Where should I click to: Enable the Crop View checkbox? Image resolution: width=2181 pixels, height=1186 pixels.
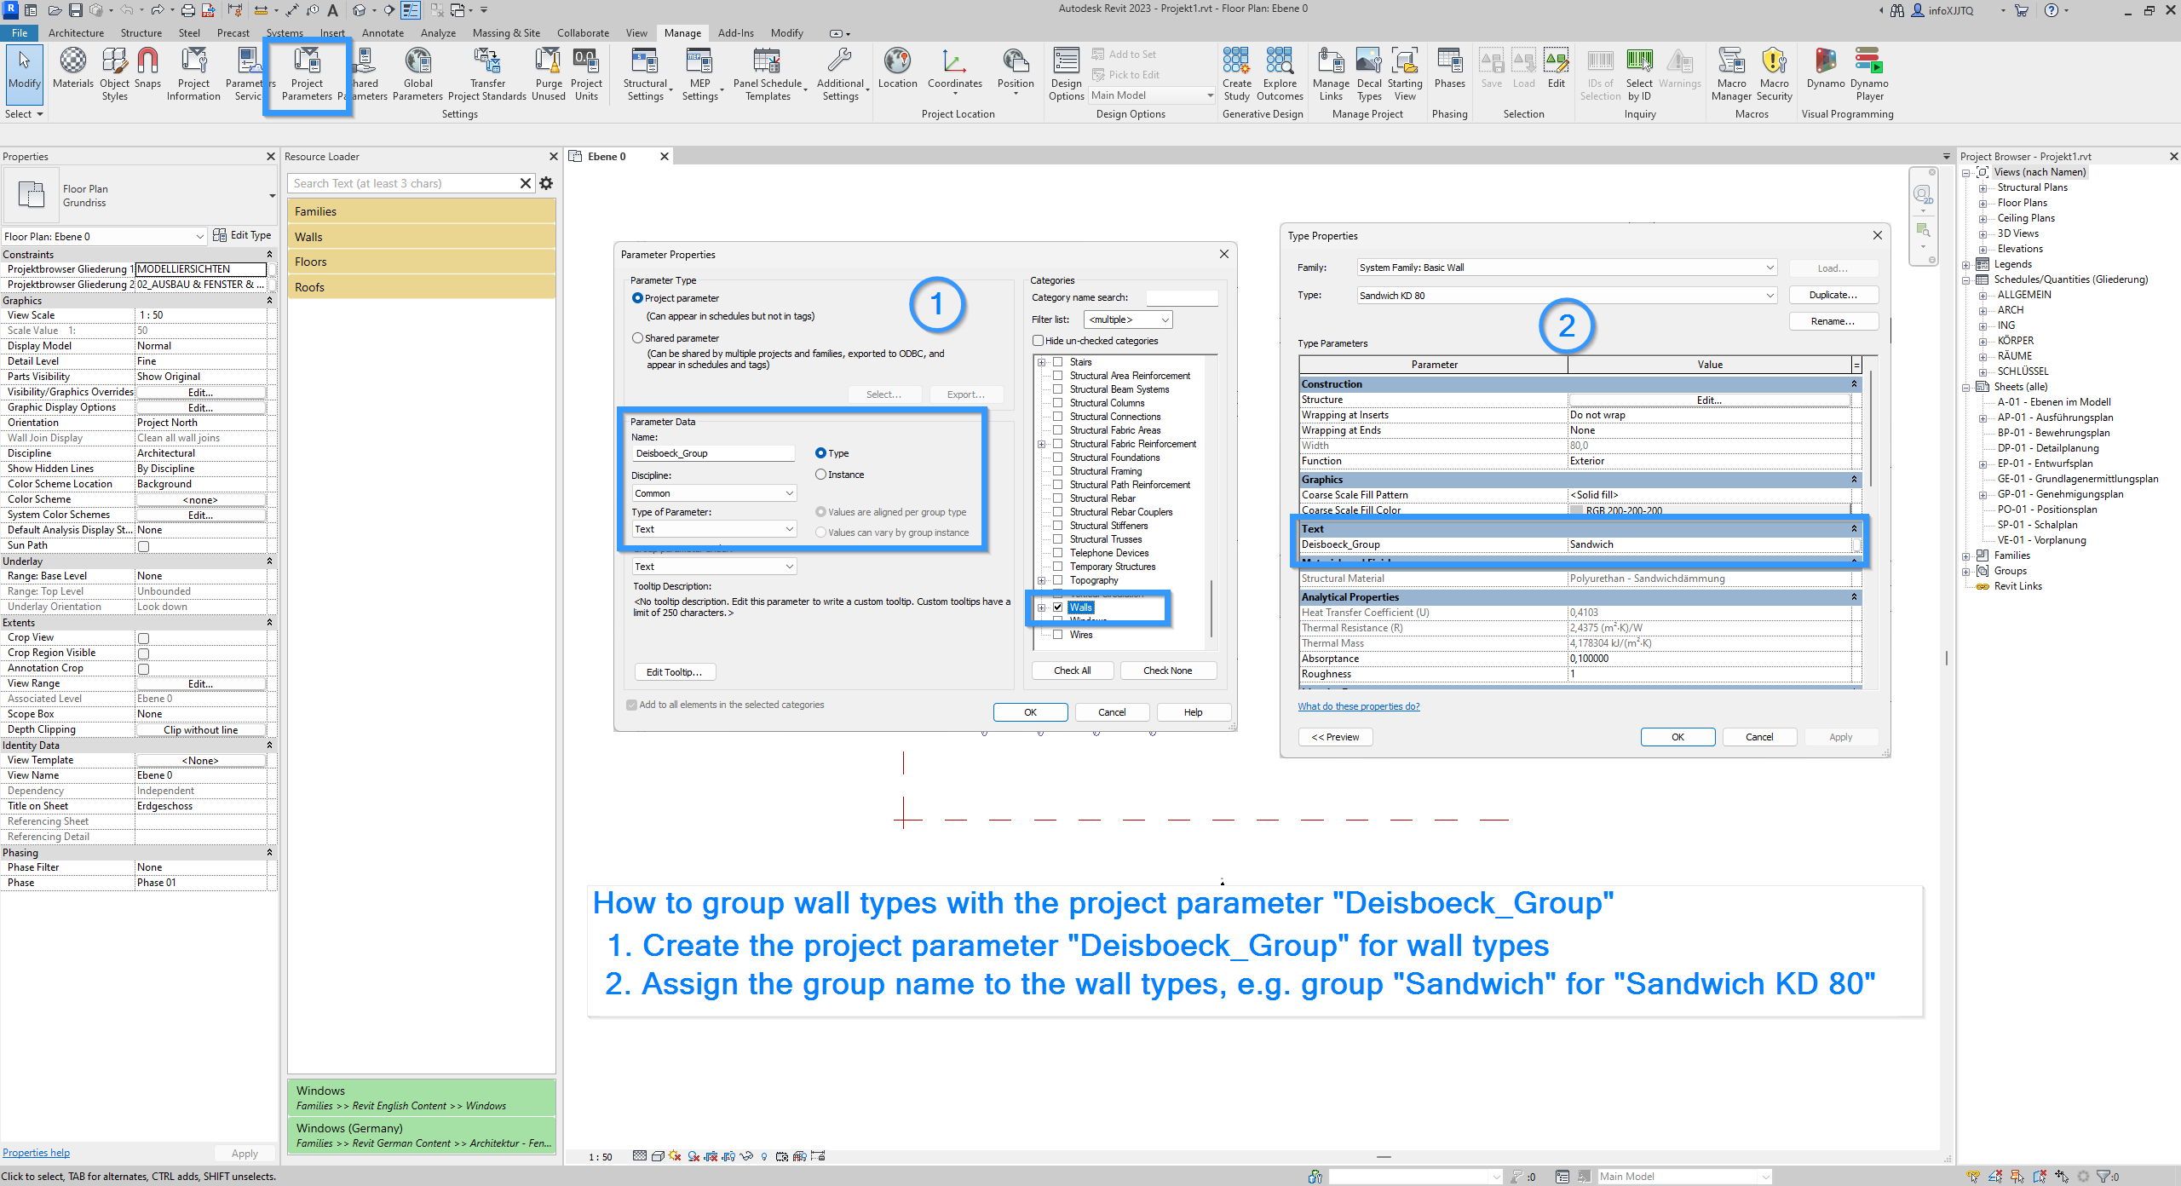pos(143,638)
